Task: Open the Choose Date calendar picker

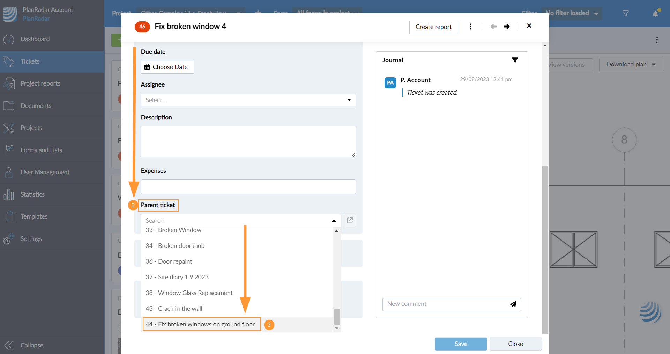Action: (x=167, y=67)
